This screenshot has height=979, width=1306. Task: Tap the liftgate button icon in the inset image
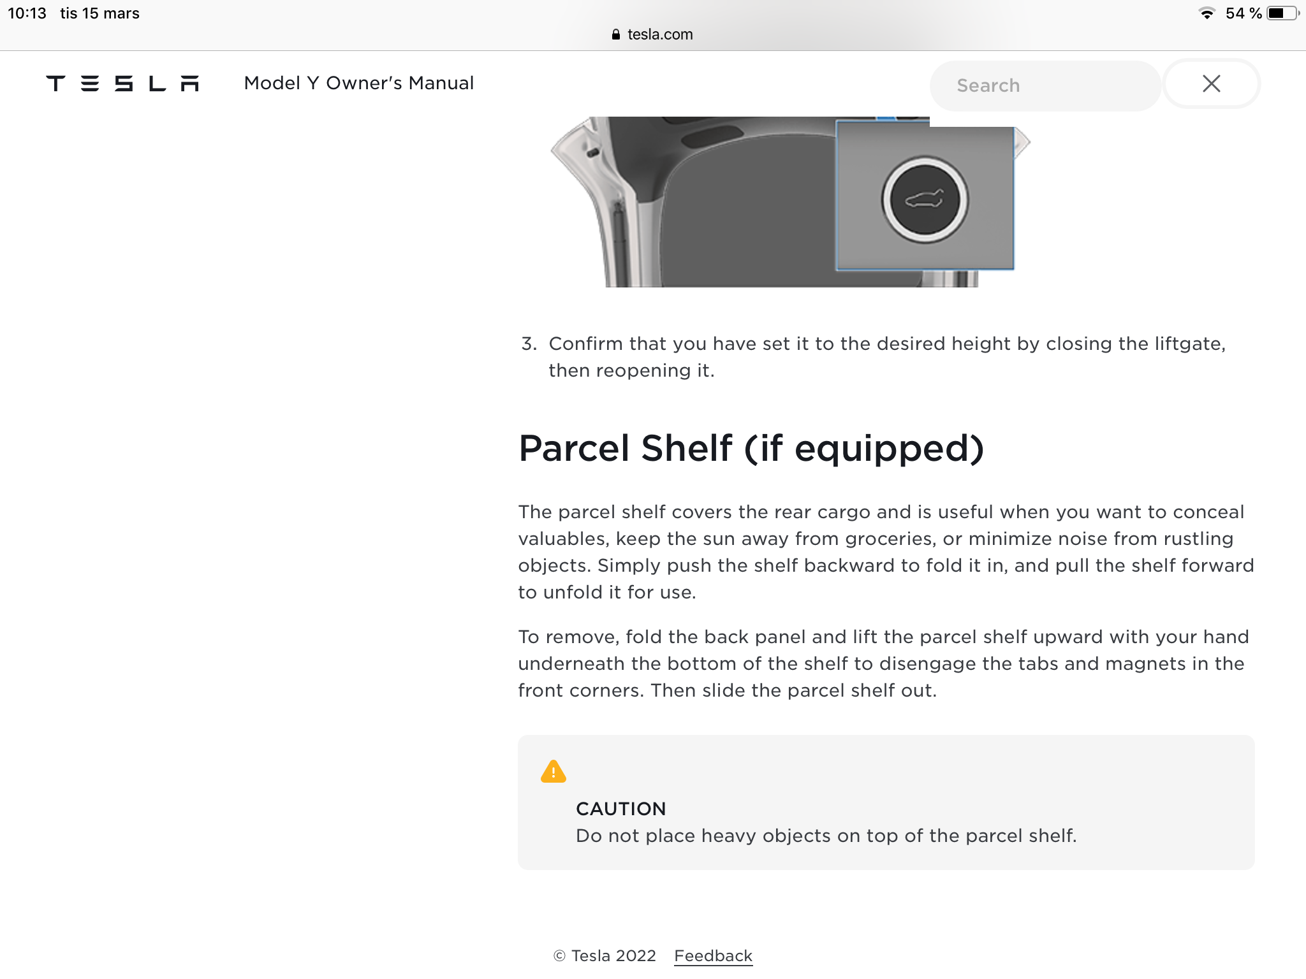pos(925,199)
